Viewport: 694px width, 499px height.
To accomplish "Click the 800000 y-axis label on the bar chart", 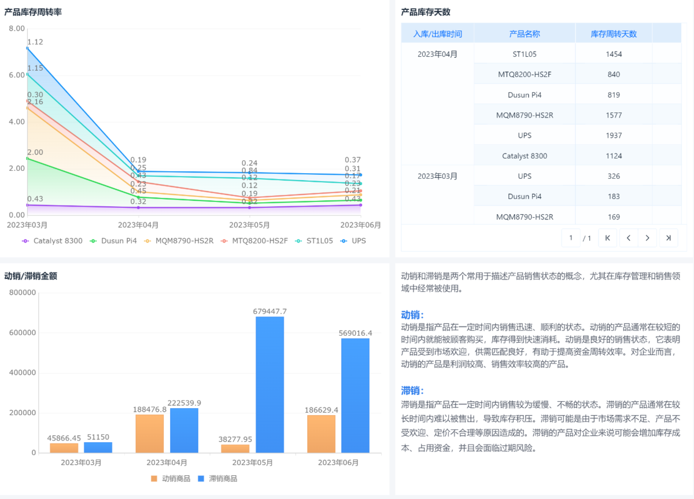I will [x=23, y=293].
